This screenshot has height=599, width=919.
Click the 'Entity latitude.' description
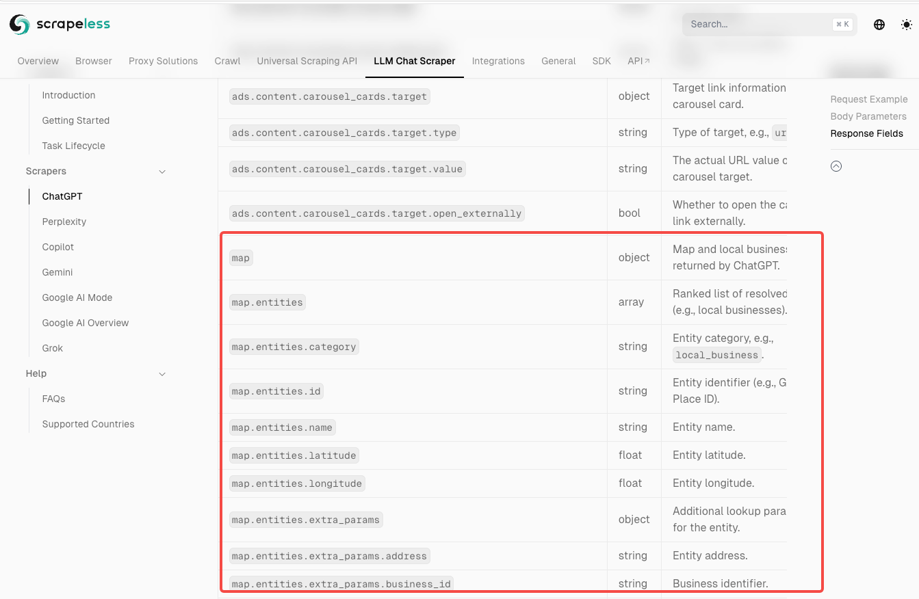click(x=709, y=455)
